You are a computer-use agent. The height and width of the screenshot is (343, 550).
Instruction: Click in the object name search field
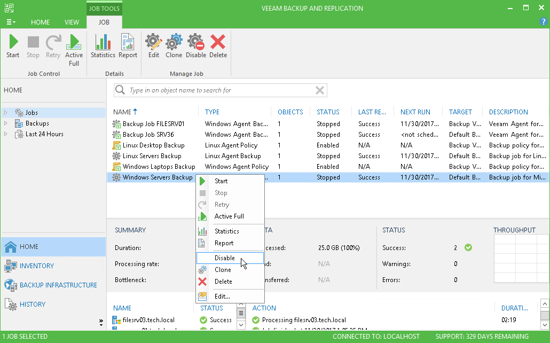coord(221,90)
